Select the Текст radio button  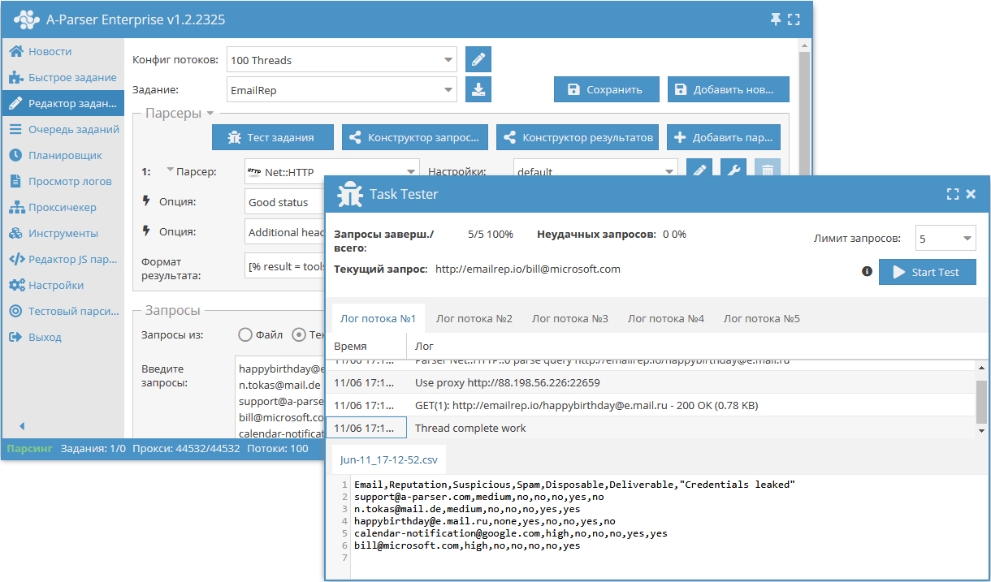299,334
